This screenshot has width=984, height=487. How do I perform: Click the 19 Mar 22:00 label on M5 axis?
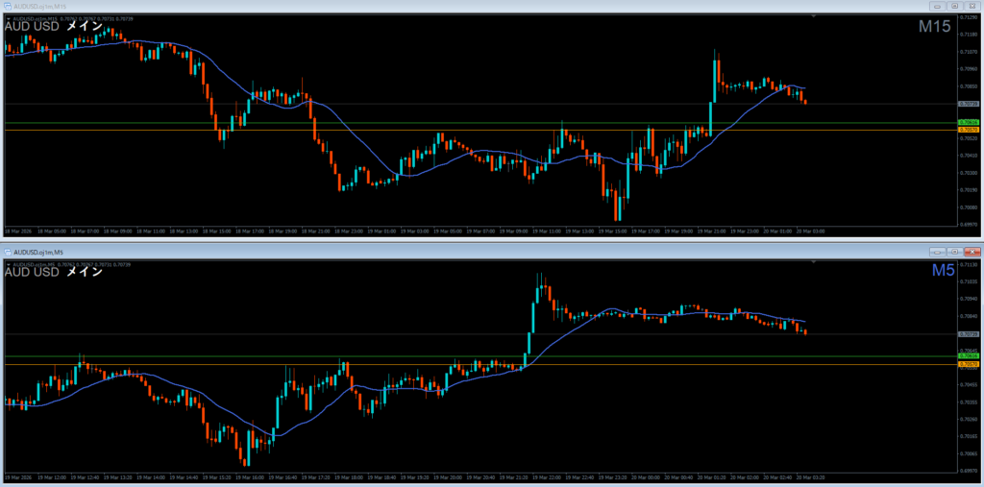point(546,477)
